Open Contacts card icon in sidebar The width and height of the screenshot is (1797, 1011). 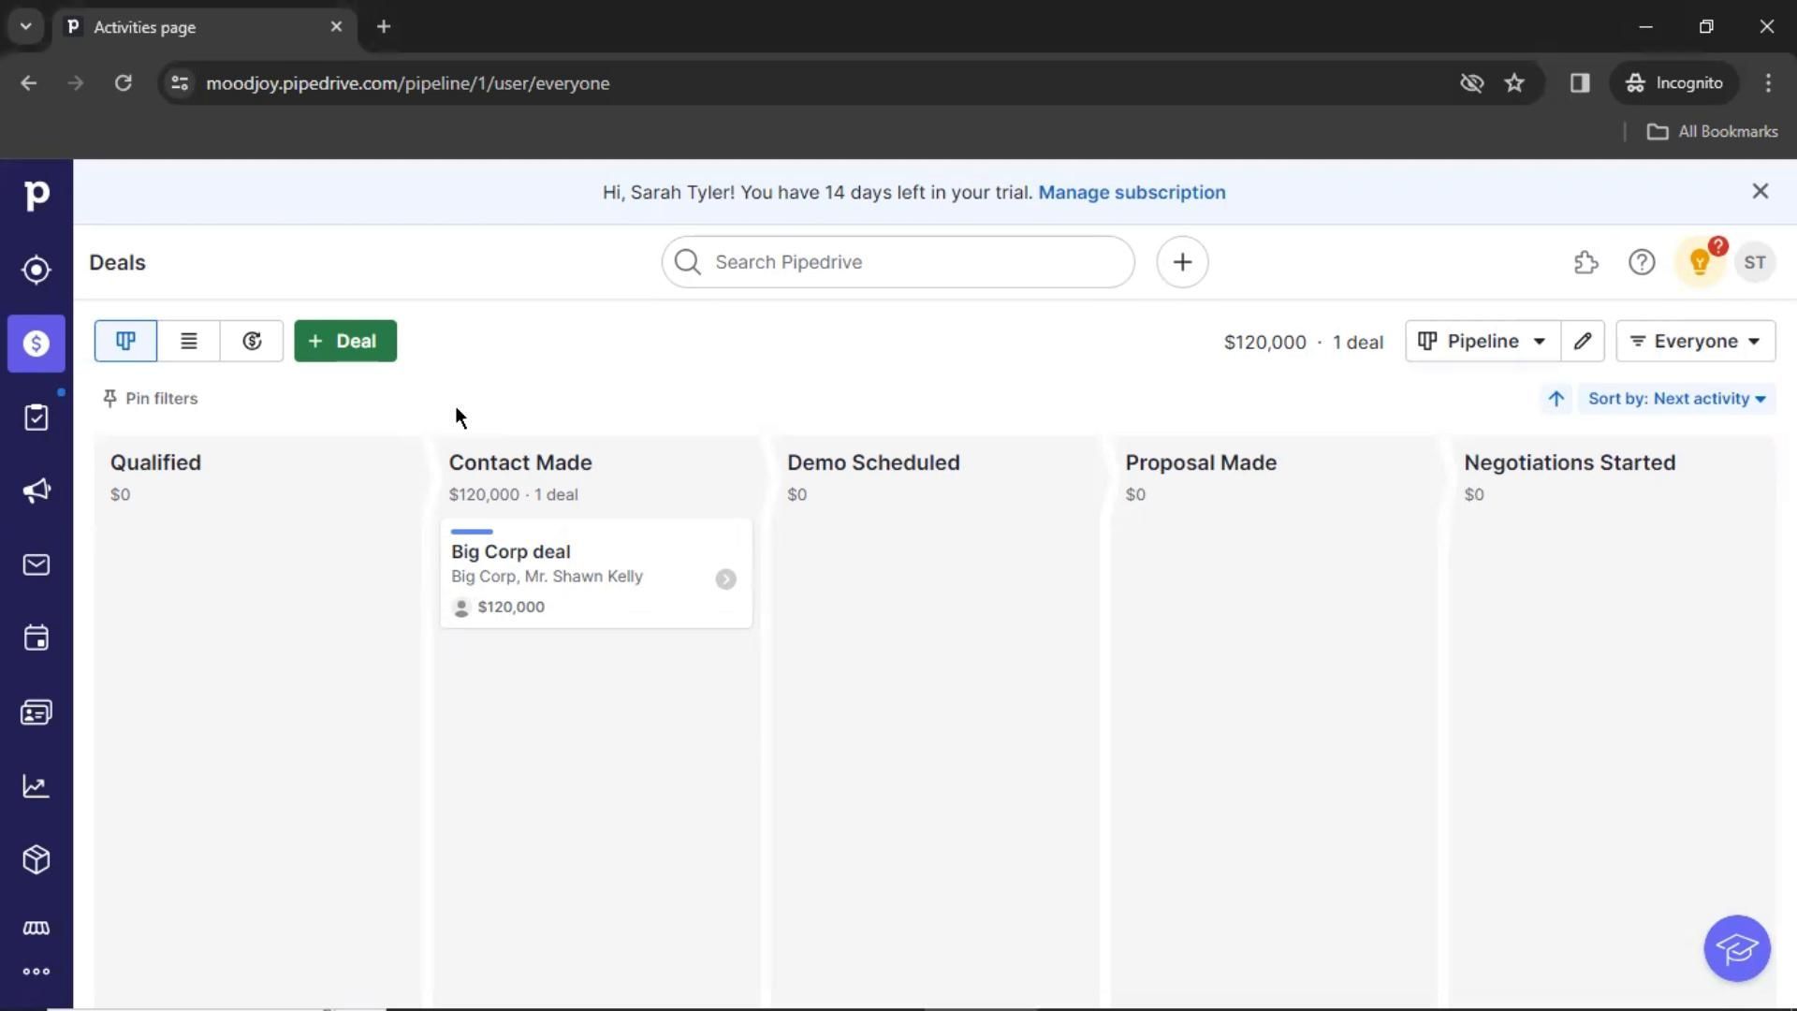pos(36,713)
